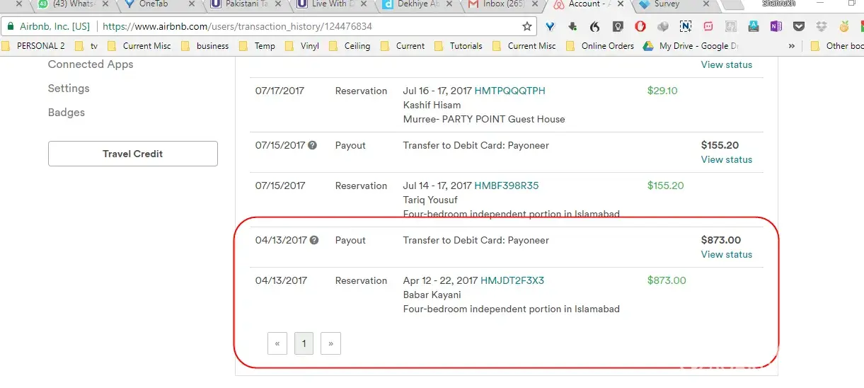The height and width of the screenshot is (388, 864).
Task: Open the grayed-out music extension icon
Action: coord(731,27)
